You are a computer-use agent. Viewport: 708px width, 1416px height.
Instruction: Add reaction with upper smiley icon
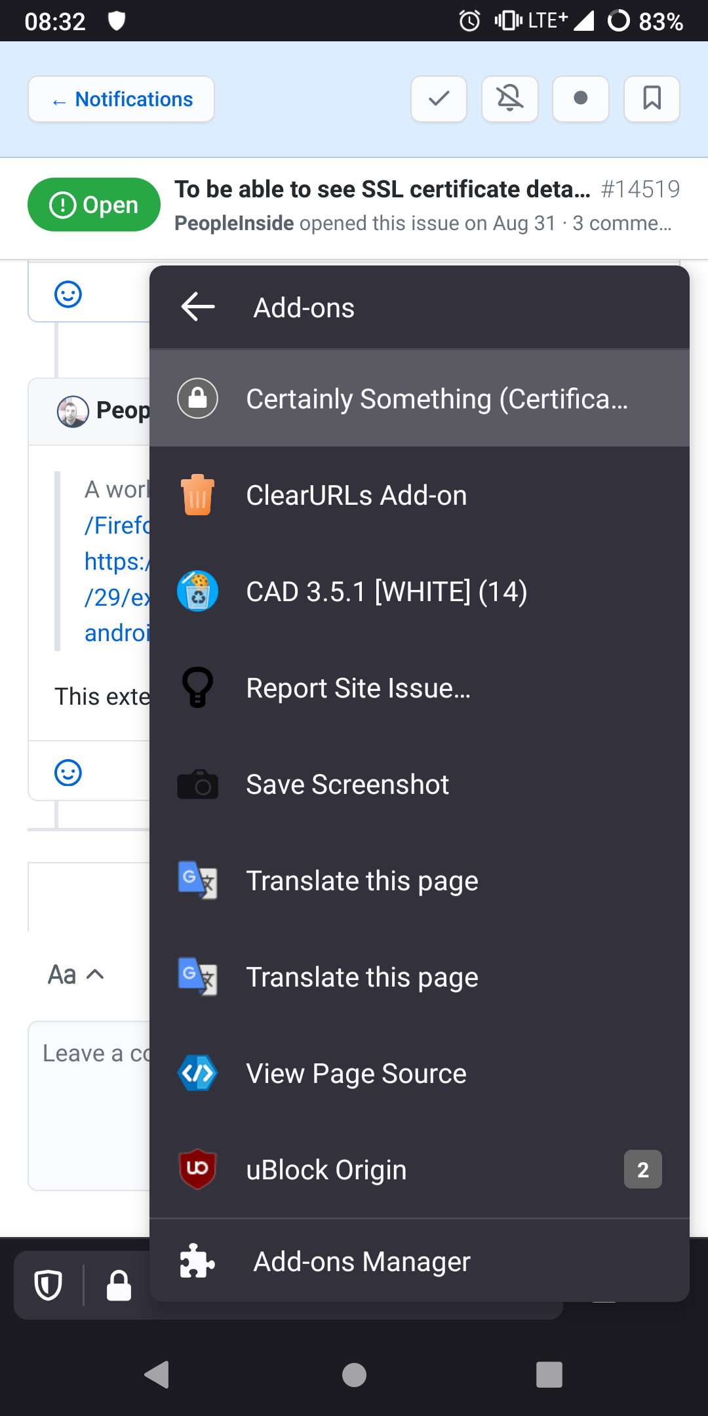coord(68,294)
